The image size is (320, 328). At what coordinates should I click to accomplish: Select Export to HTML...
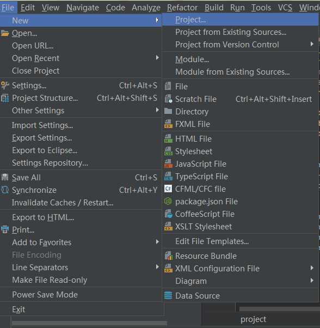[x=81, y=217]
